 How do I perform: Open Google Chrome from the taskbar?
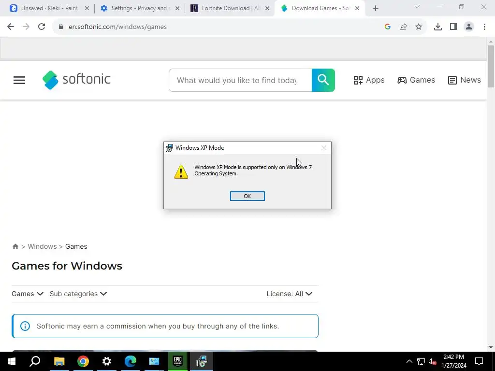(83, 361)
